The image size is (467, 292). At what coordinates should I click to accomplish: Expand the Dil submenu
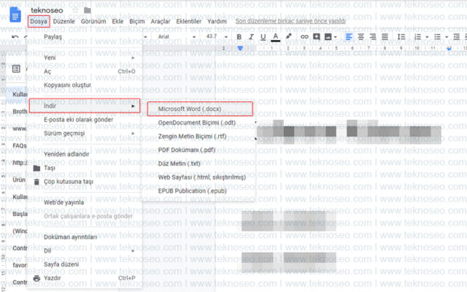click(x=85, y=251)
